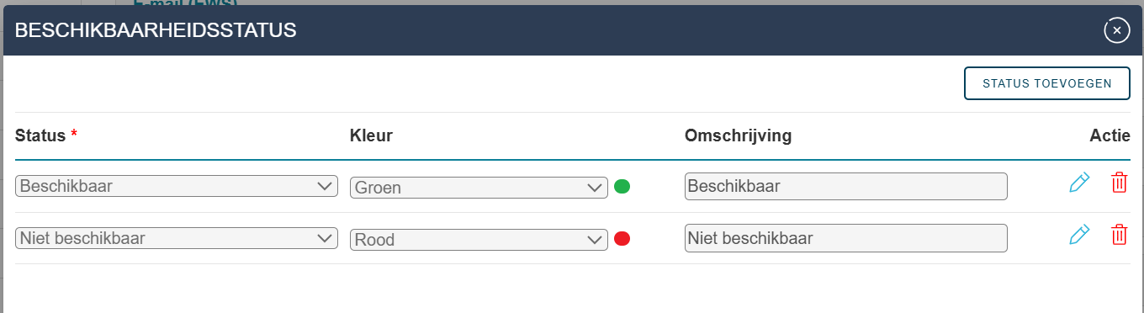Focus the Beschikbaar description text field
Viewport: 1144px width, 313px height.
[x=846, y=186]
